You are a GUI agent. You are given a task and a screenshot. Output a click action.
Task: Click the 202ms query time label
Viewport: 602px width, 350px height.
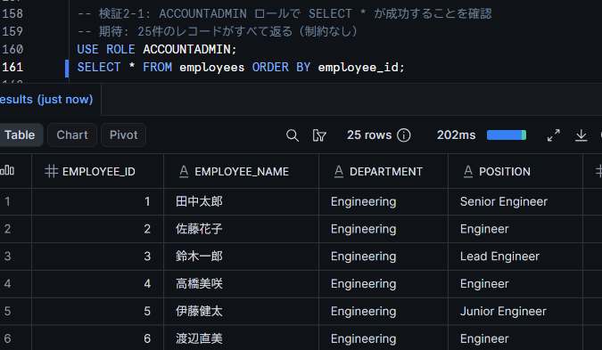pos(456,135)
